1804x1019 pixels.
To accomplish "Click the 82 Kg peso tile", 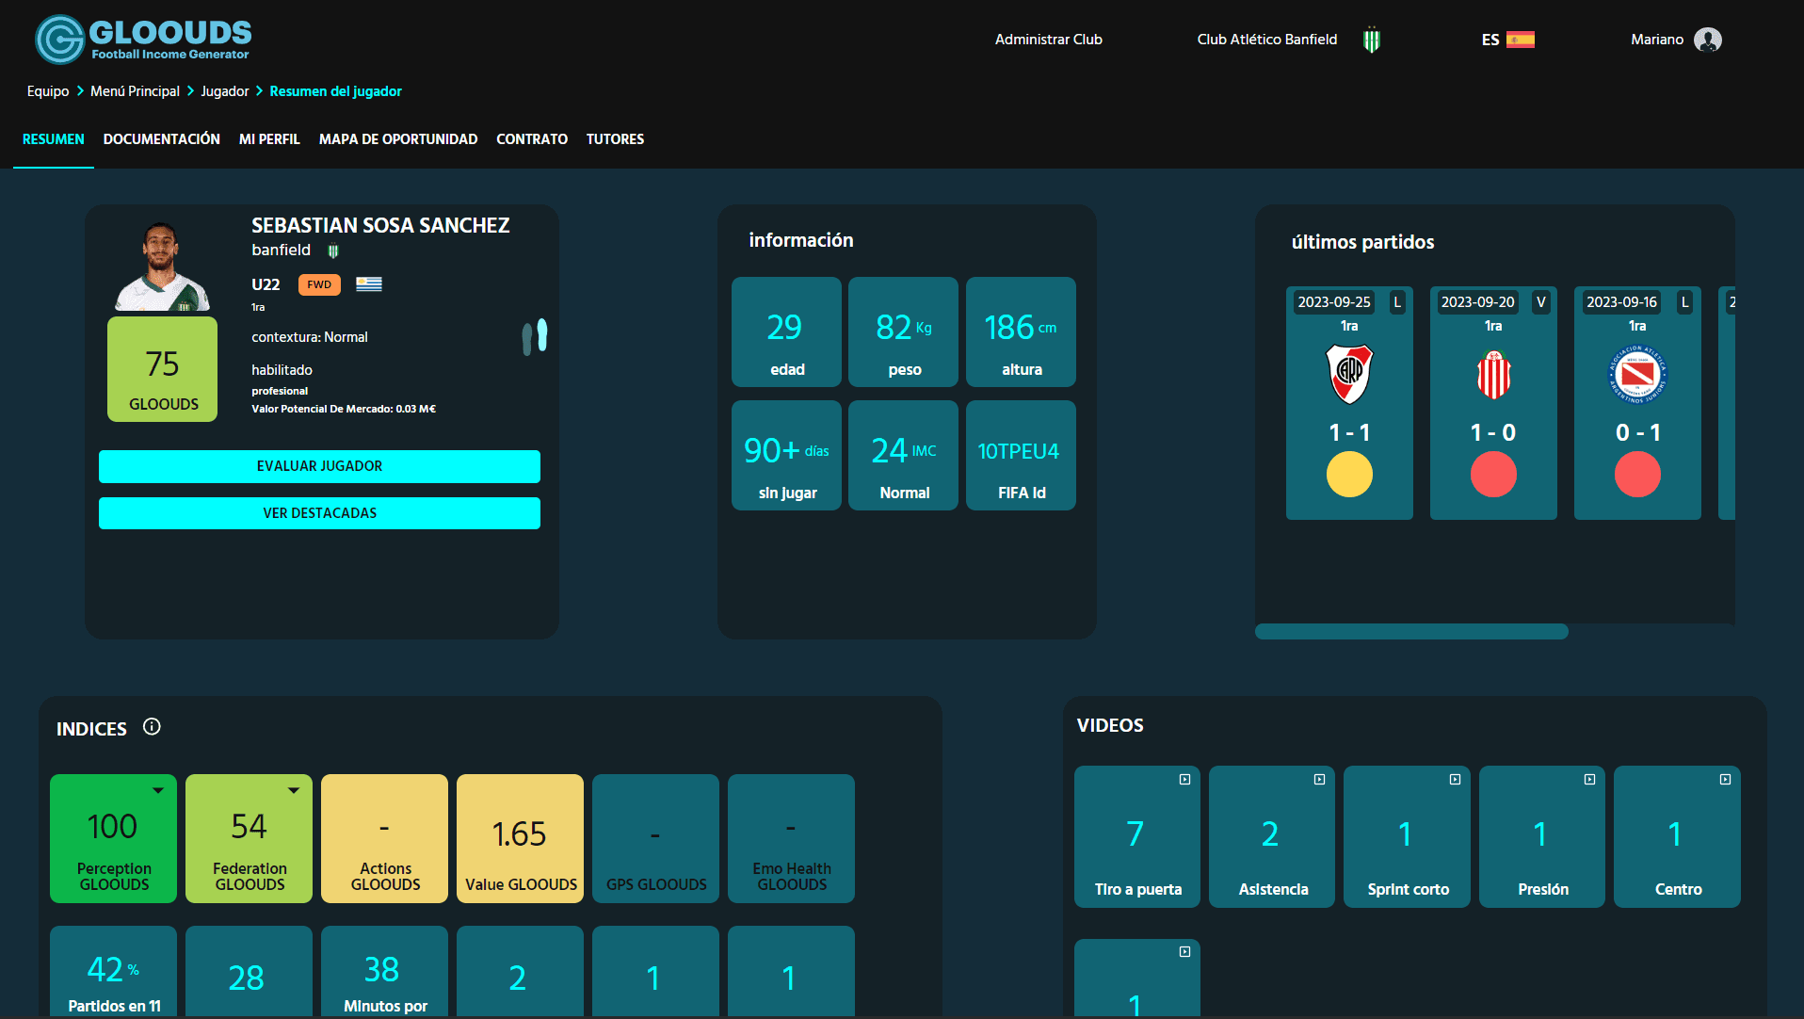I will [903, 332].
